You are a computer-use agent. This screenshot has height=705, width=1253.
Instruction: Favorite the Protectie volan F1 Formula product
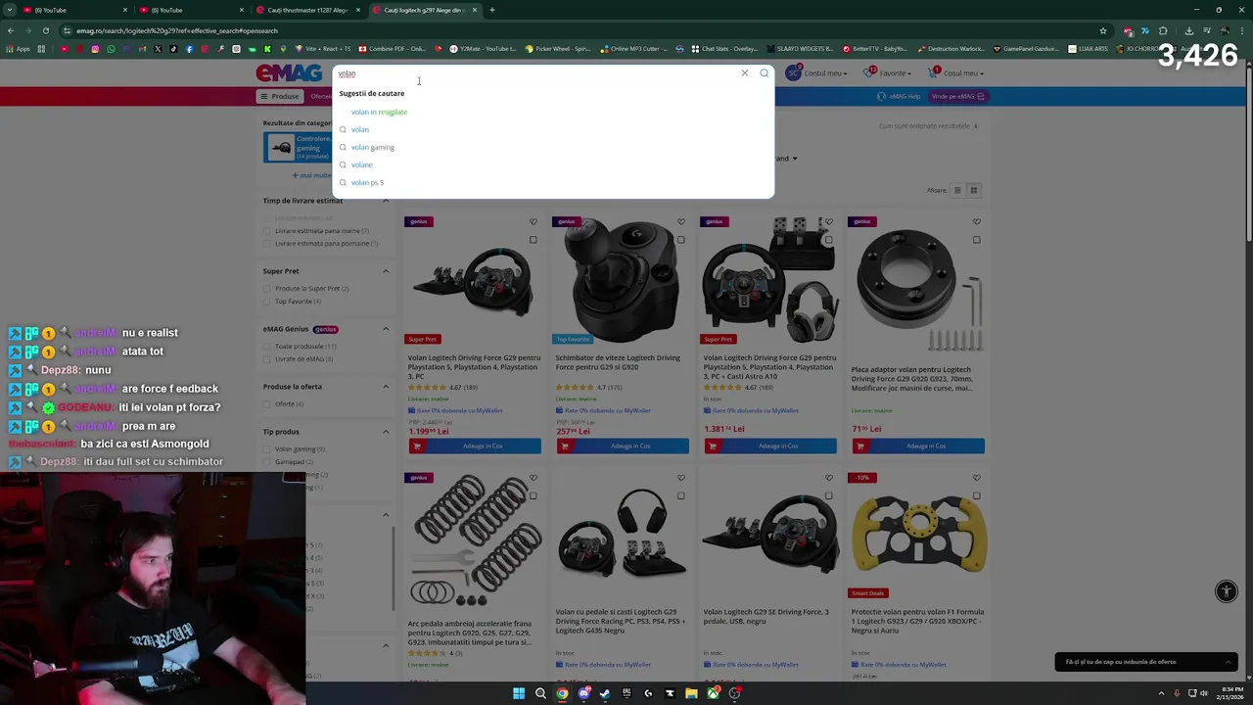tap(976, 478)
